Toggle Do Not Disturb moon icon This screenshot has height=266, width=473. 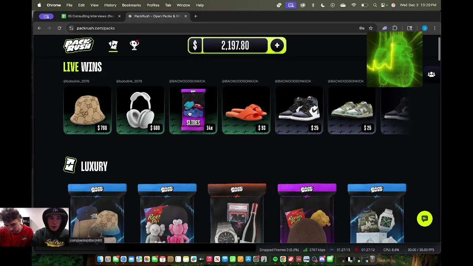point(323,5)
